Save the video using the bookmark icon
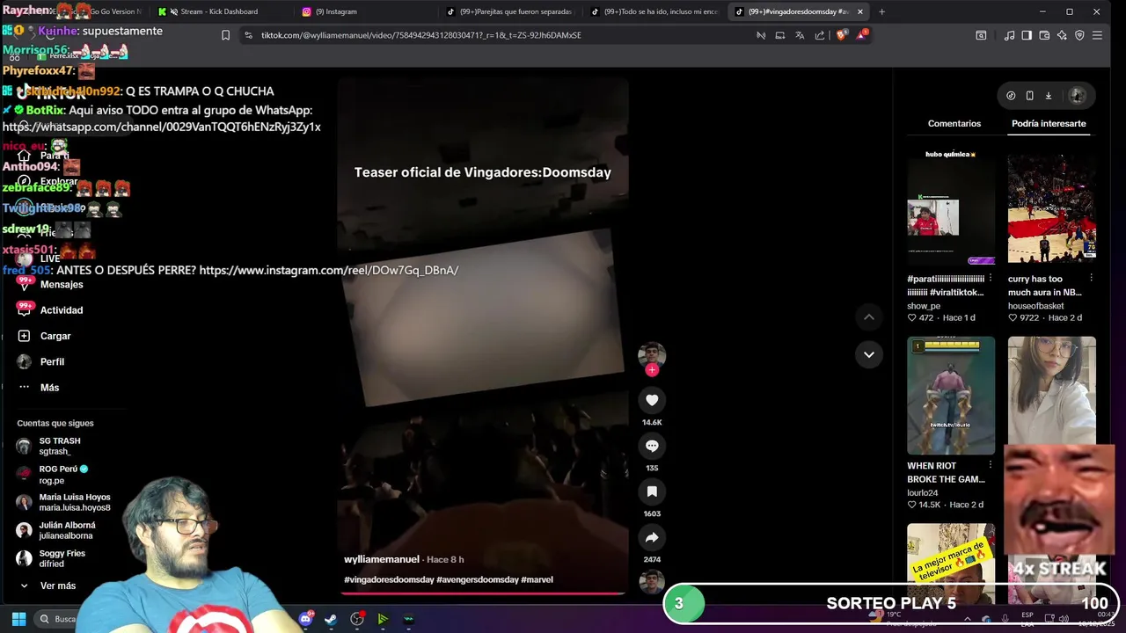 tap(652, 491)
